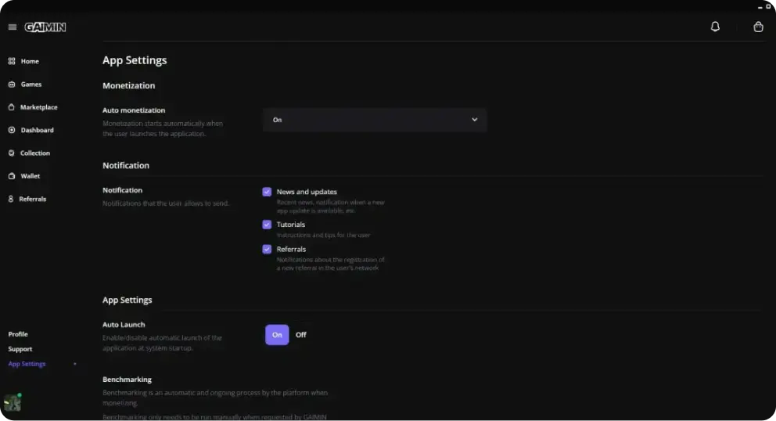Expand the App Settings sidebar arrow
Screen dimensions: 776x421
tap(75, 365)
